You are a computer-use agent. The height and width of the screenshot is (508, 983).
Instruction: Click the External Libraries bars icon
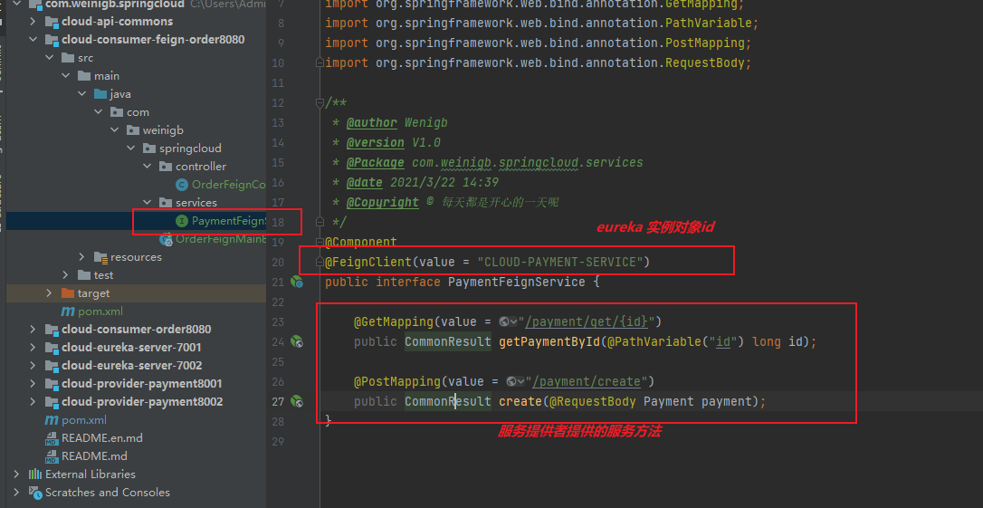tap(35, 474)
